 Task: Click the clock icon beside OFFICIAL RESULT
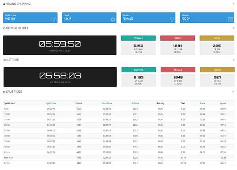[4, 28]
